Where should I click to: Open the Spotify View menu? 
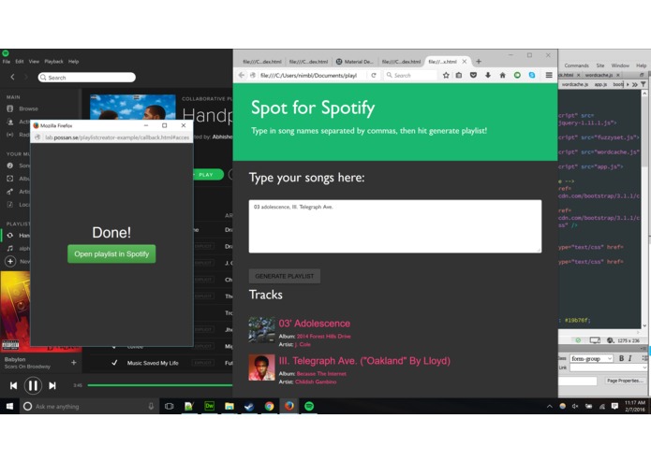(34, 62)
